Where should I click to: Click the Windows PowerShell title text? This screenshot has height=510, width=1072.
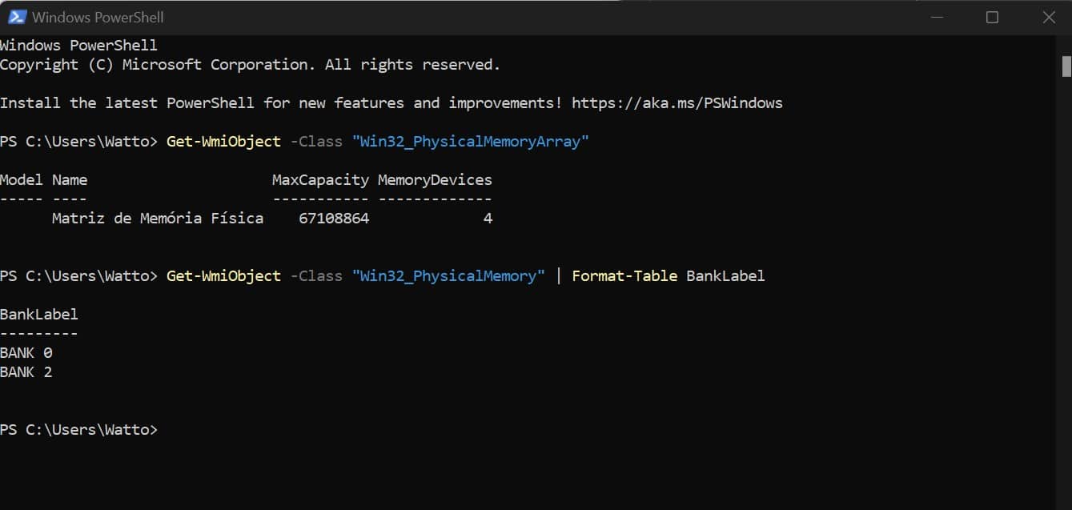coord(98,17)
